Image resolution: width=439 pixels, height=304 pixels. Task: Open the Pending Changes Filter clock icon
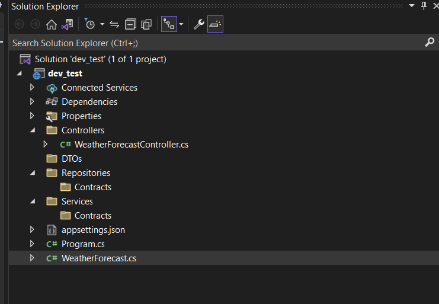click(x=89, y=24)
